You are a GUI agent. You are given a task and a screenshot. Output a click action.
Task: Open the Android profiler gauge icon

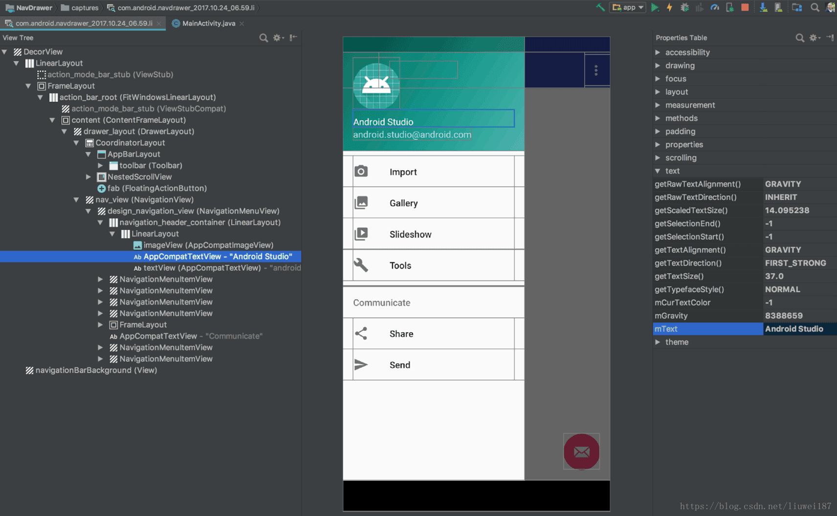tap(715, 7)
